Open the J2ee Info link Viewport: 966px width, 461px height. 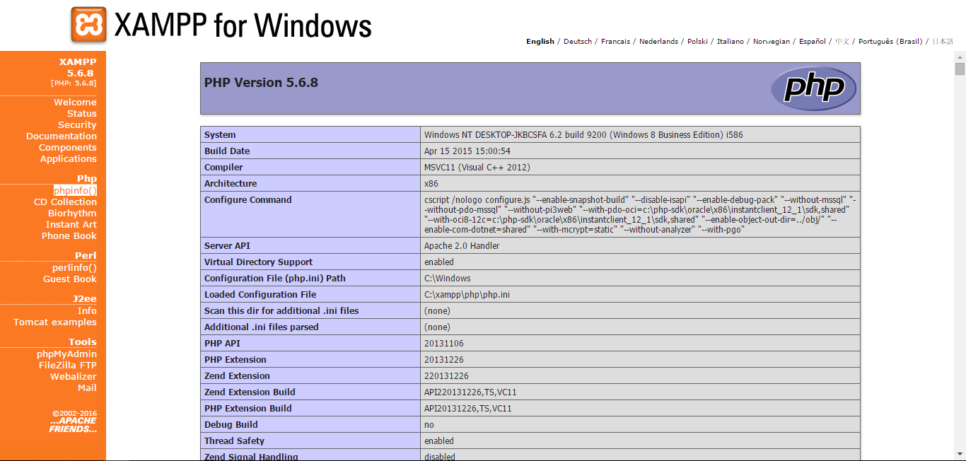click(87, 311)
